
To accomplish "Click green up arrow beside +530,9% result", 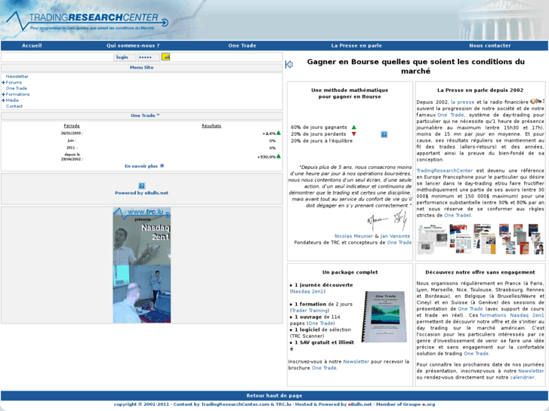I will coord(279,156).
